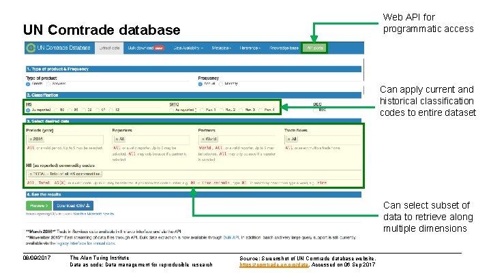Select HS 02 classification
Image resolution: width=491 pixels, height=276 pixels.
pyautogui.click(x=84, y=110)
